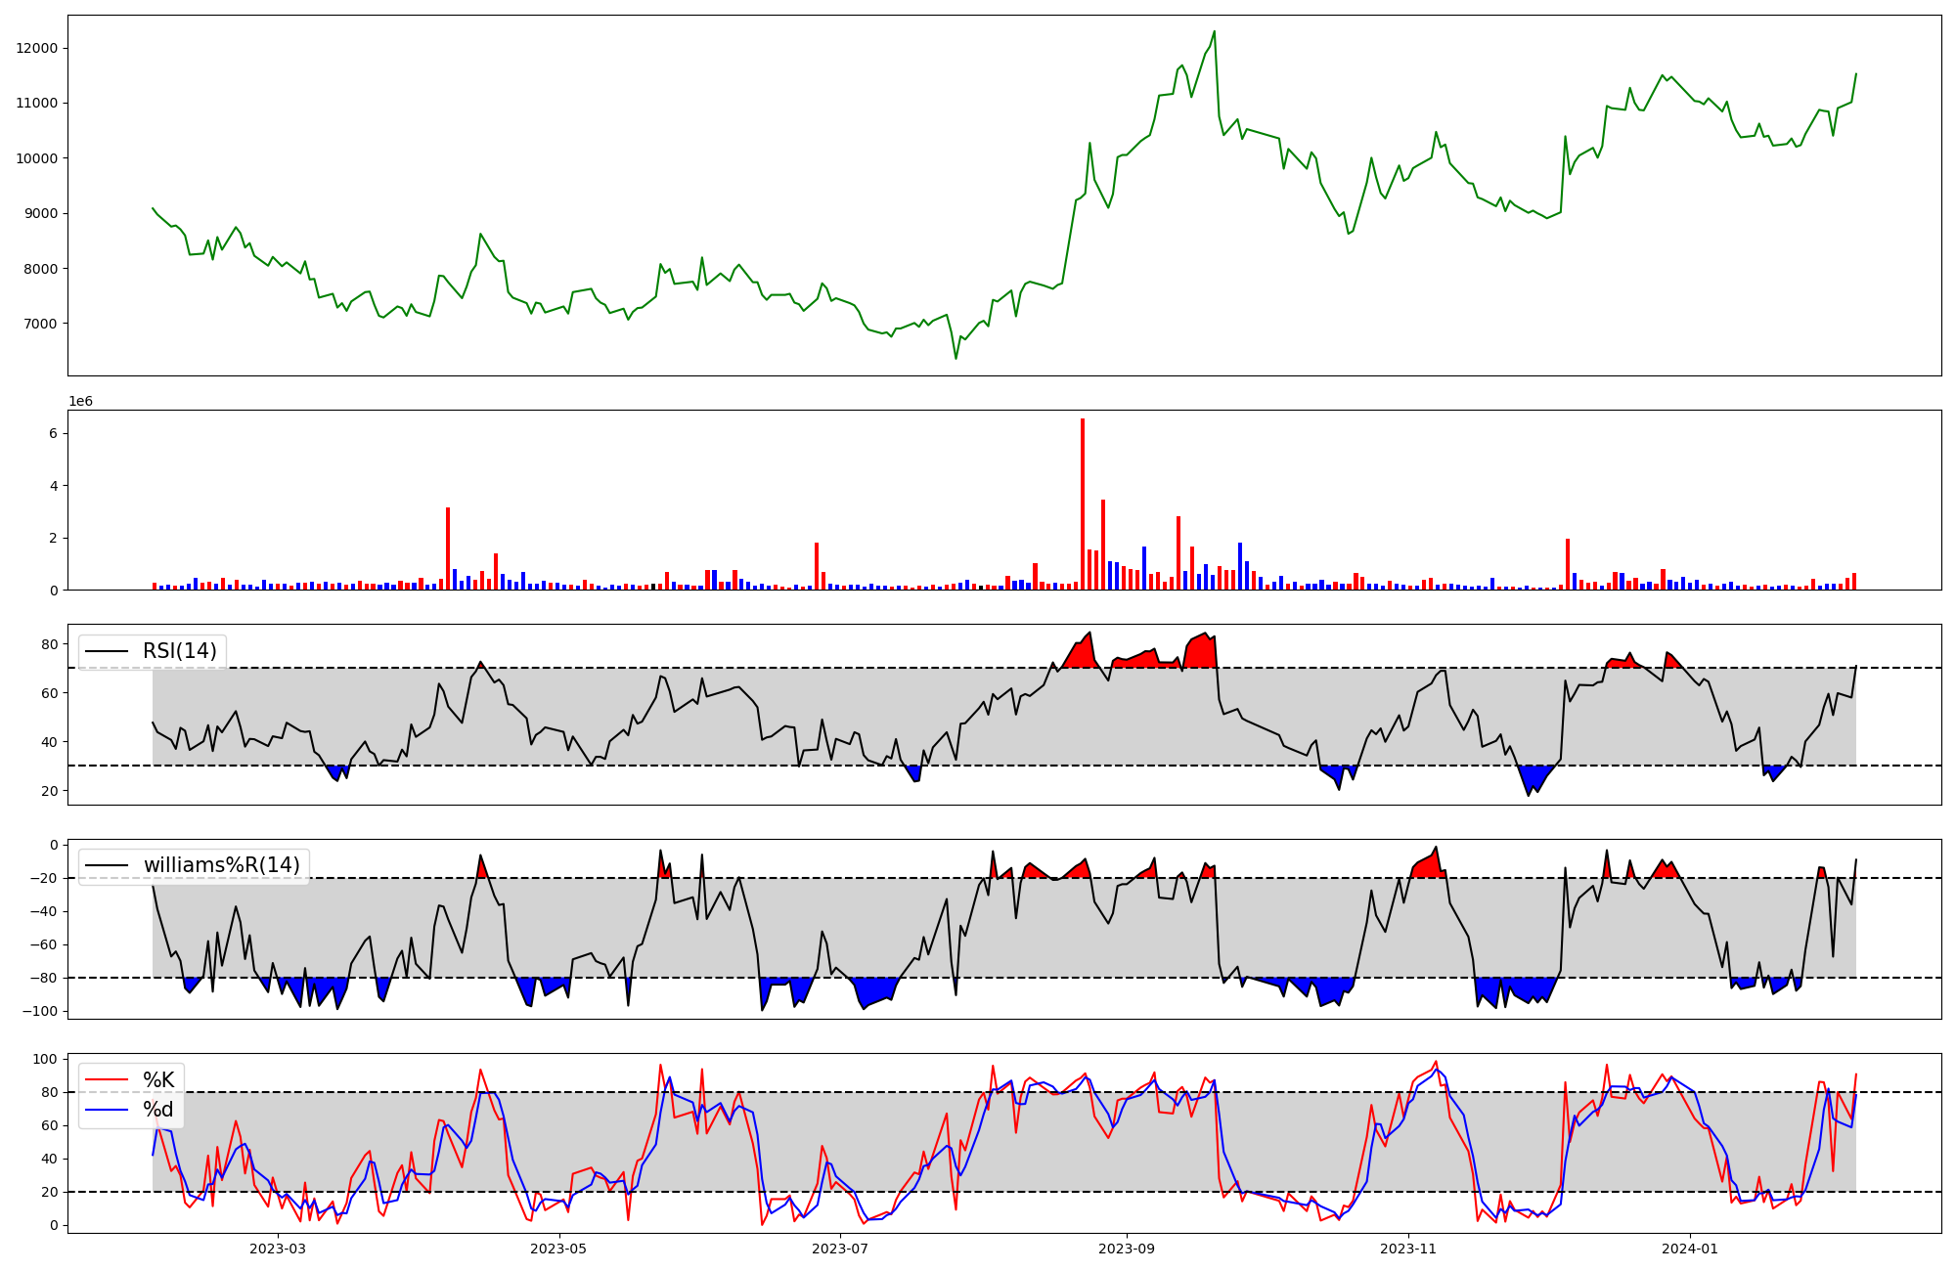The width and height of the screenshot is (1956, 1271).
Task: Click the 12000 price axis tick label
Action: [37, 48]
